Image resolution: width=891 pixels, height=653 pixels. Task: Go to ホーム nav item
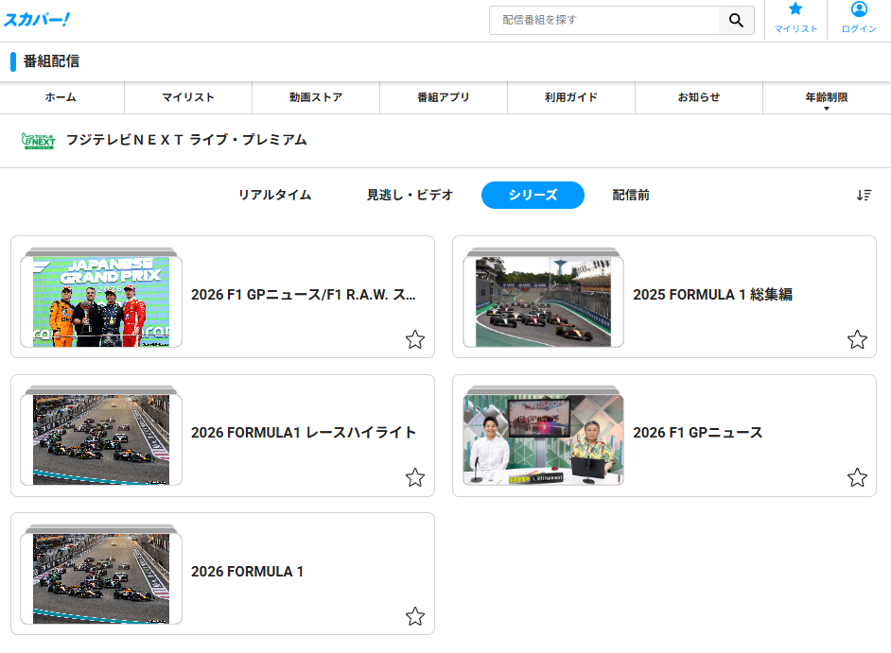[61, 97]
